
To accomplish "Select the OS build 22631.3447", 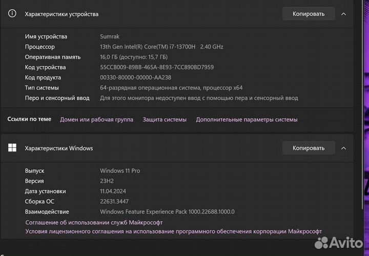I will (114, 201).
